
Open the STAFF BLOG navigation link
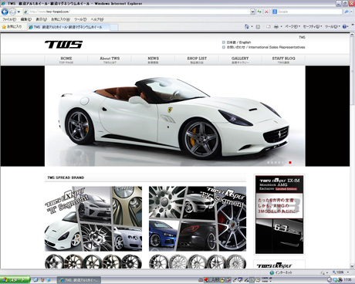(x=283, y=60)
